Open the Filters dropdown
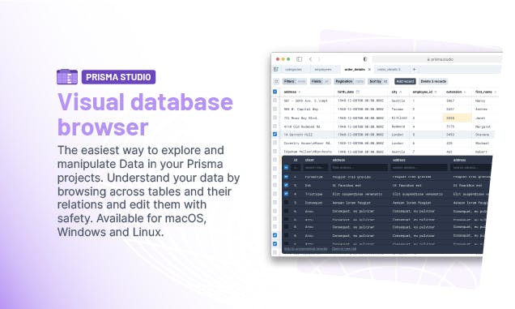Image resolution: width=515 pixels, height=309 pixels. click(x=295, y=81)
